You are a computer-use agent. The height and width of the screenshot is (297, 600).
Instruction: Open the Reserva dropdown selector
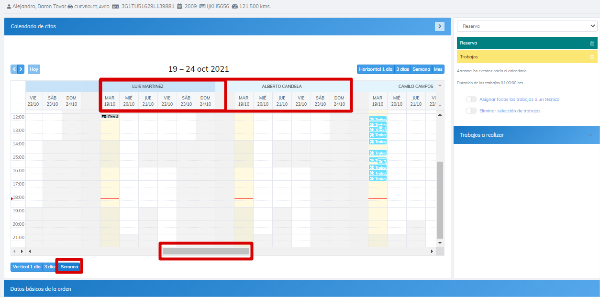point(527,26)
